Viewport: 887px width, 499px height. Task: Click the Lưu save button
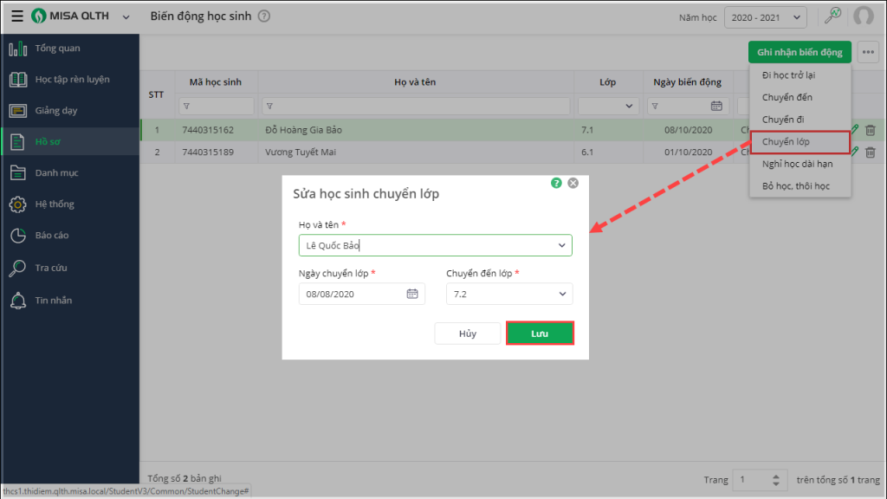(x=540, y=334)
